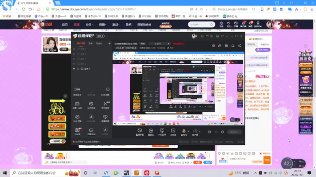Click the browser address bar URL
Image resolution: width=316 pixels, height=177 pixels.
pos(93,9)
